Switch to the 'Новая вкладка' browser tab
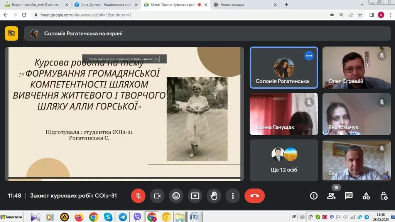The image size is (395, 222). 243,5
